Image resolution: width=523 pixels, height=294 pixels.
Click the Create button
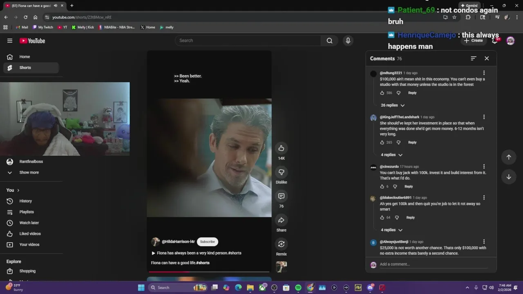point(474,40)
